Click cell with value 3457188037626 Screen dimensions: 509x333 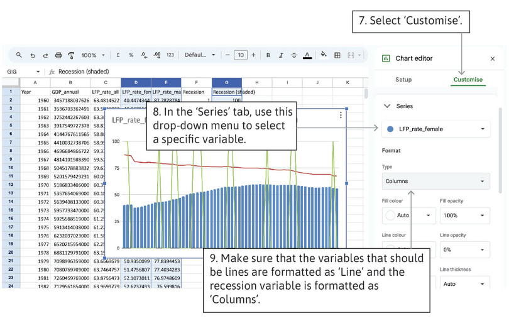[x=72, y=101]
